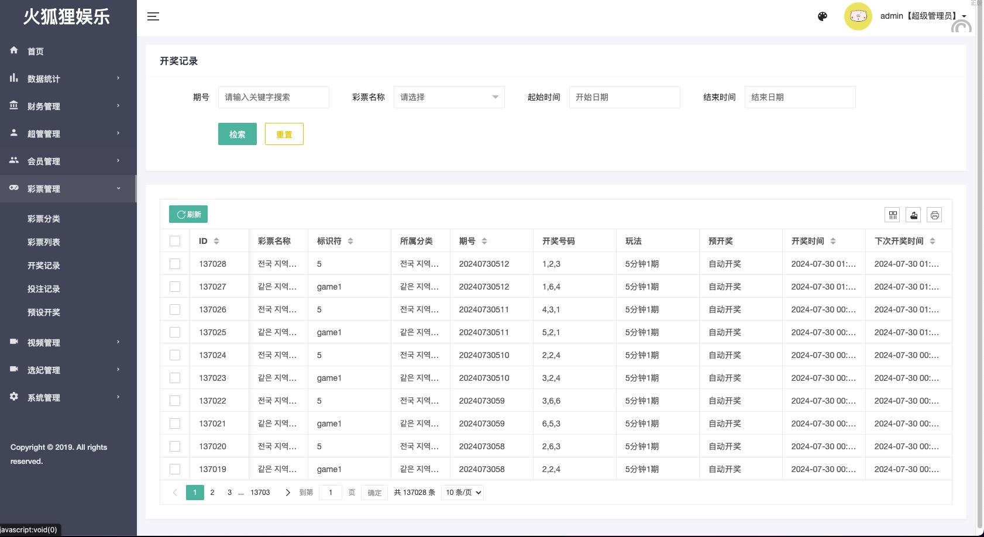Open the theme color palette icon
This screenshot has width=984, height=537.
point(823,16)
